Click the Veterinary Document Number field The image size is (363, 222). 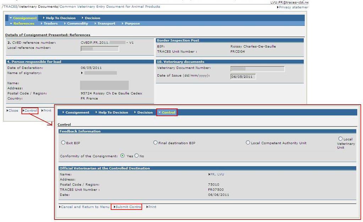pos(257,69)
